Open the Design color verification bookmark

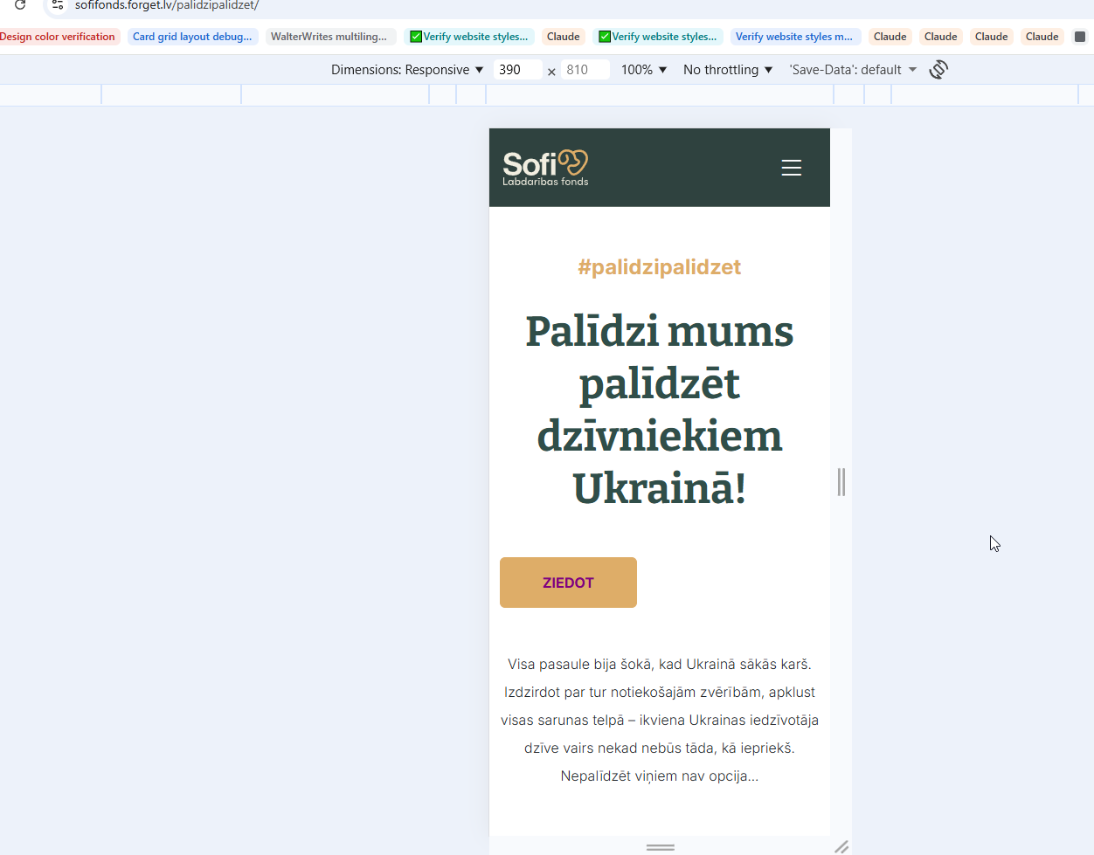(58, 37)
